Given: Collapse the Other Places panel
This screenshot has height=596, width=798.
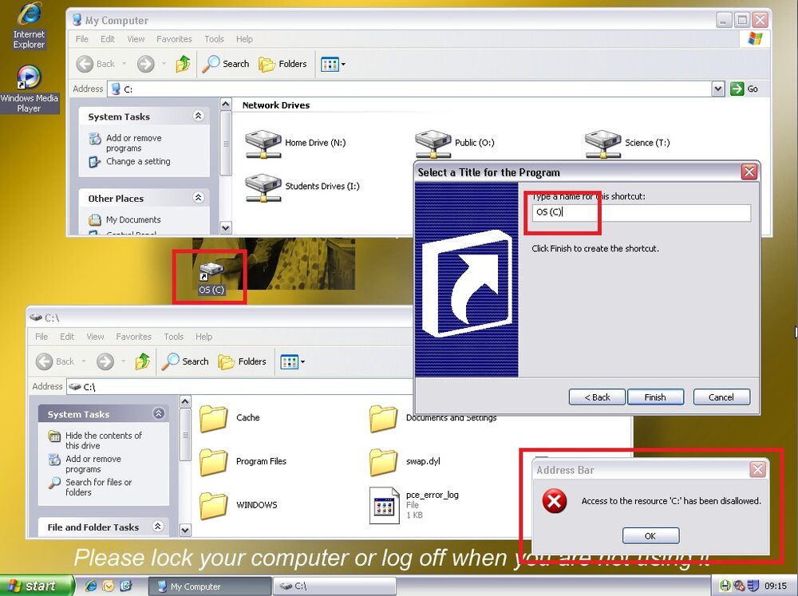Looking at the screenshot, I should click(x=199, y=198).
